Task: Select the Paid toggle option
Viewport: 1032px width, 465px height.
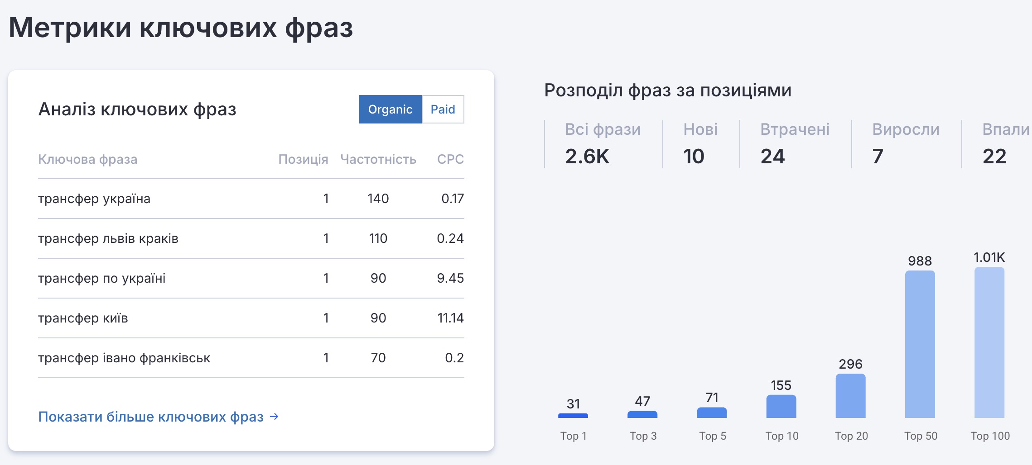Action: click(443, 109)
